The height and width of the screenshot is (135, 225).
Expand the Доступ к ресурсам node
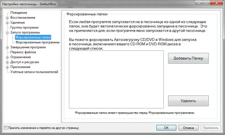coord(7,62)
